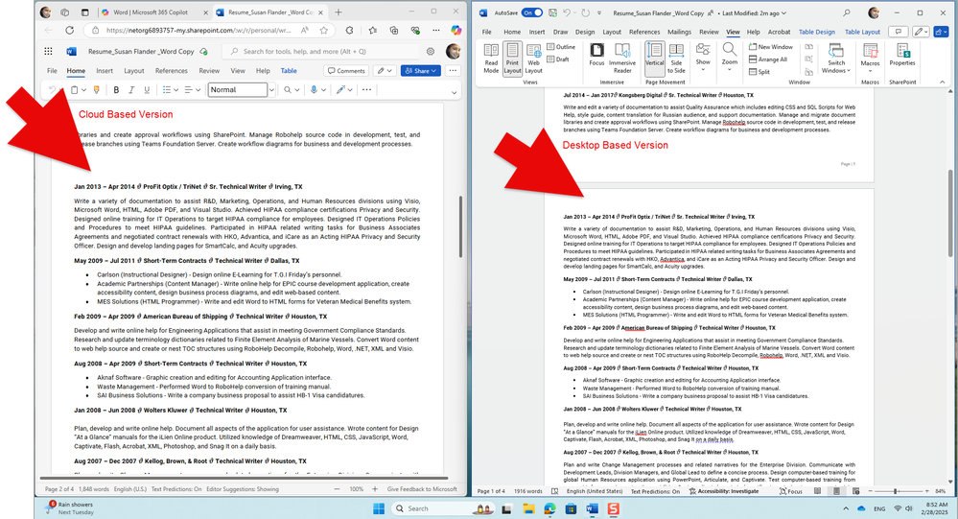
Task: Open the Macros dropdown
Action: (x=870, y=59)
